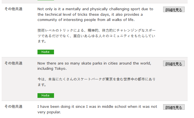The width and height of the screenshot is (194, 118).
Task: Open the Note under the skate parks sentence
Action: tap(46, 96)
